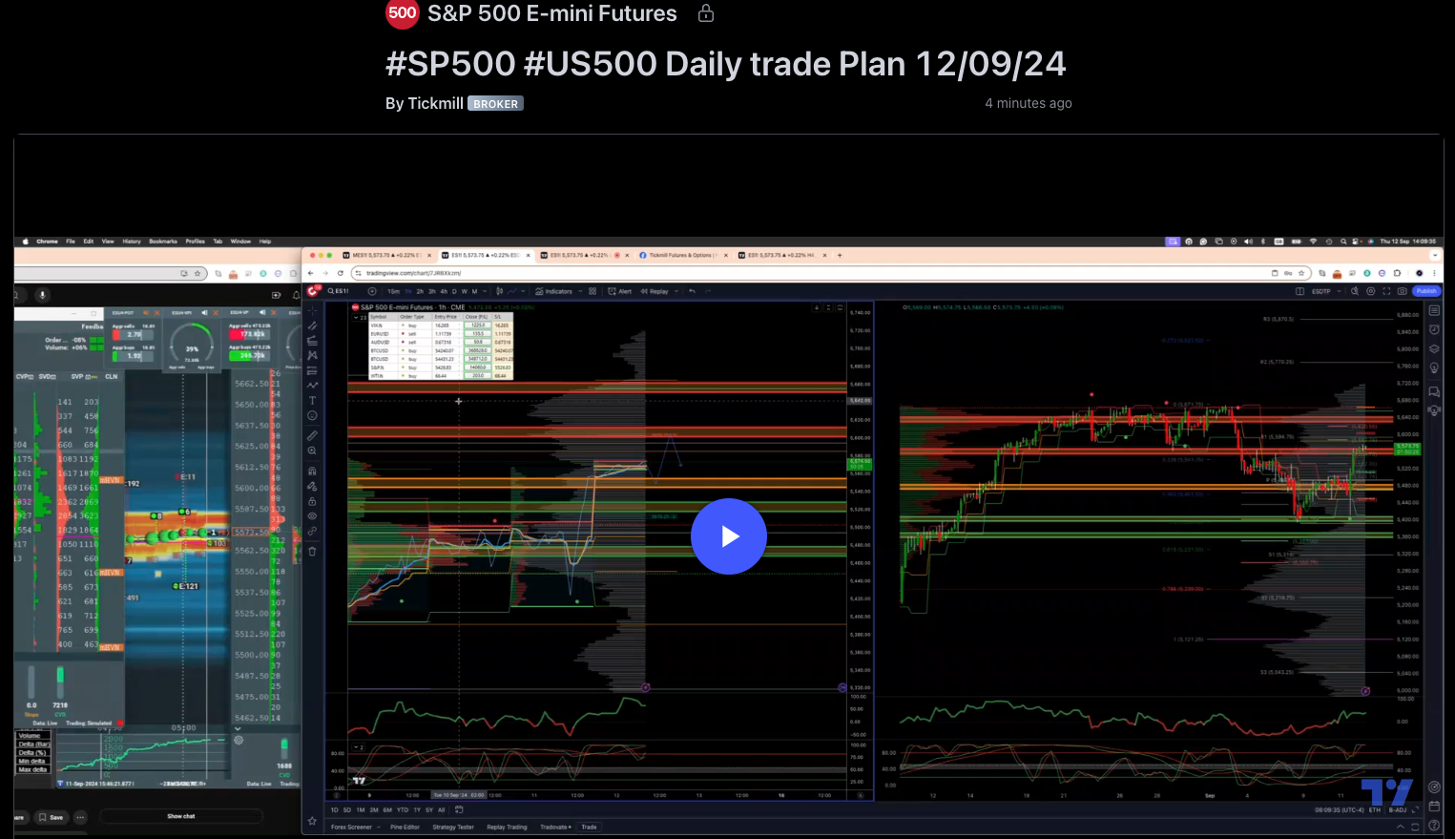Click the blue Publish button

coord(1426,291)
